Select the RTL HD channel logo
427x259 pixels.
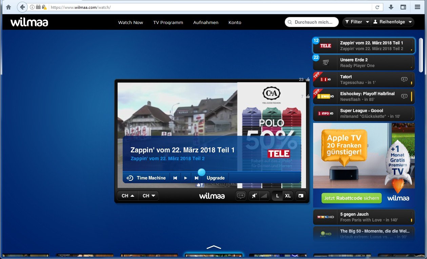click(x=326, y=217)
